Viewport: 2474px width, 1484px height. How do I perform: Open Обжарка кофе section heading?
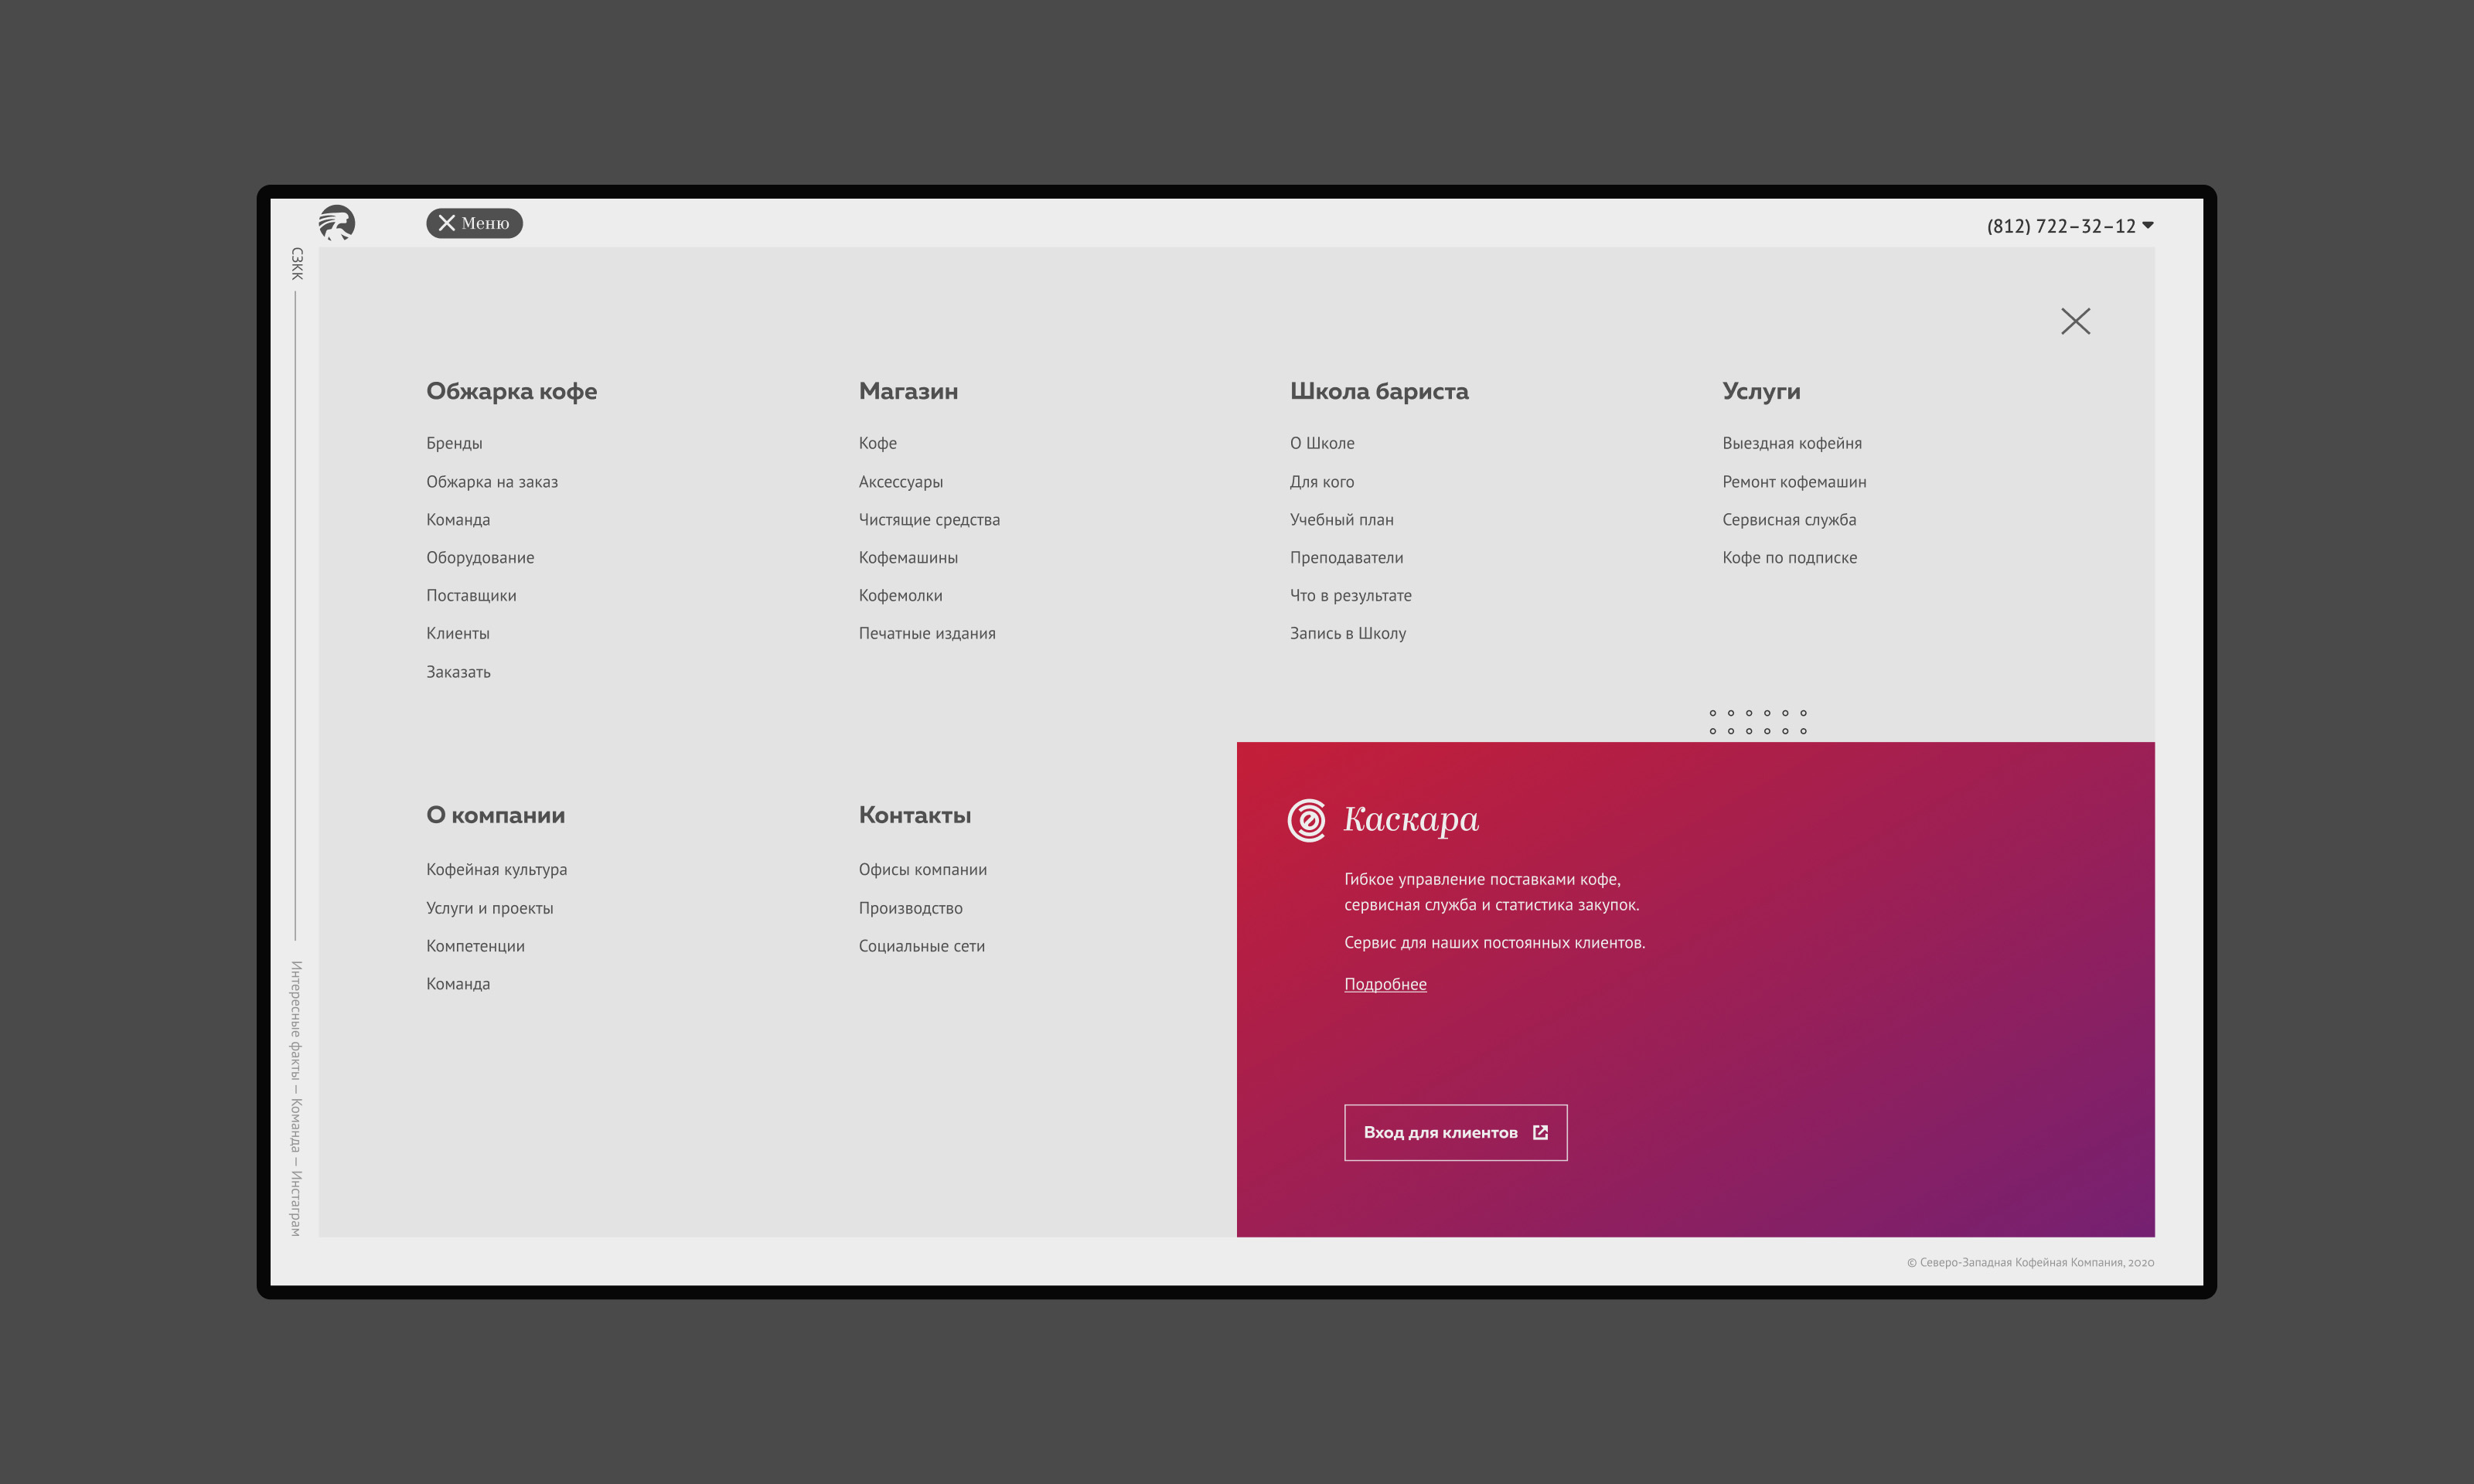coord(511,391)
